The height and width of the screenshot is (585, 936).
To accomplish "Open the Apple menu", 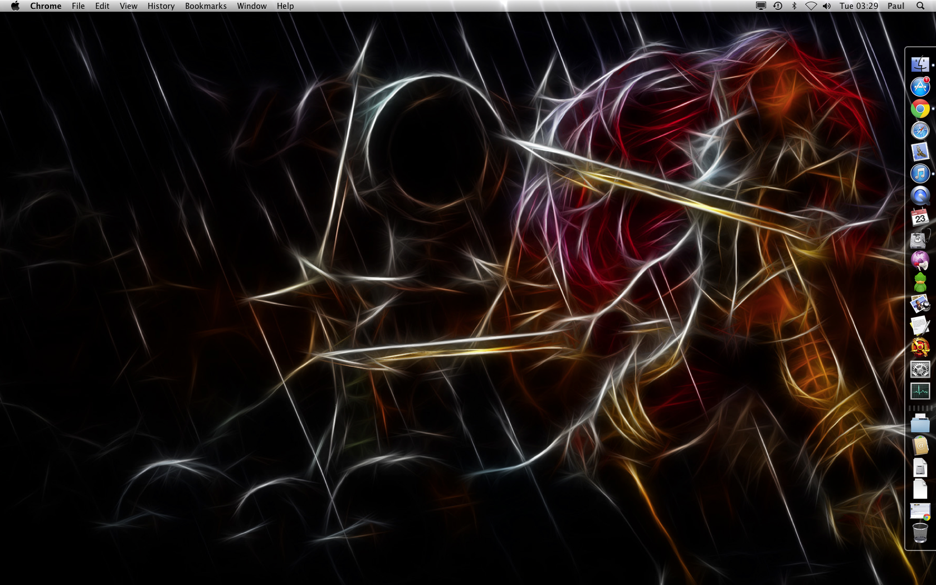I will click(15, 6).
